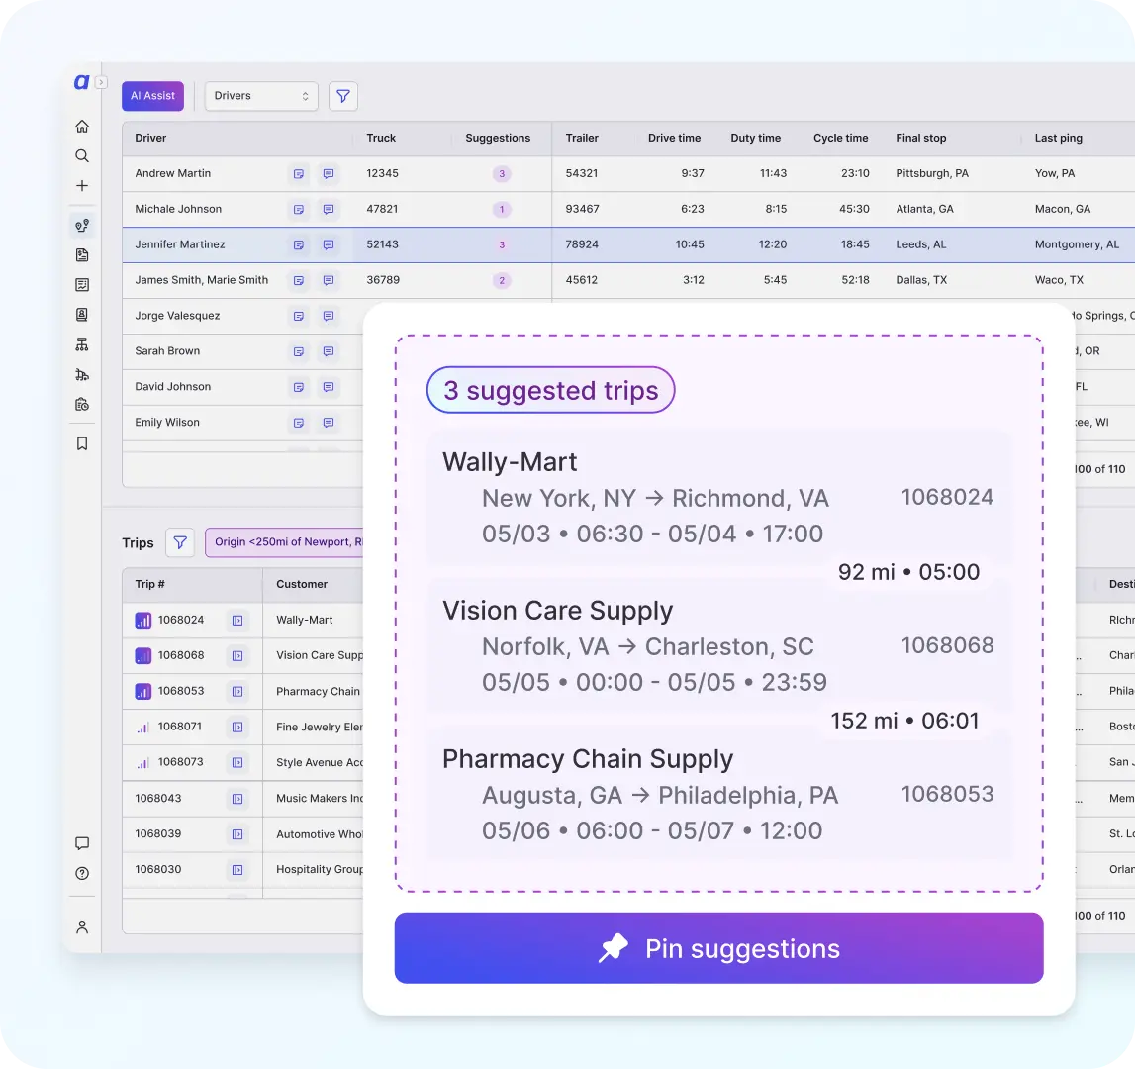Sort by the Drive time column header
Image resolution: width=1135 pixels, height=1069 pixels.
coord(674,138)
